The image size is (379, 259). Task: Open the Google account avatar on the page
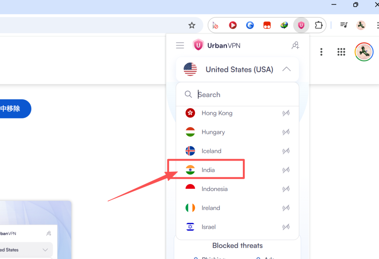pos(364,52)
